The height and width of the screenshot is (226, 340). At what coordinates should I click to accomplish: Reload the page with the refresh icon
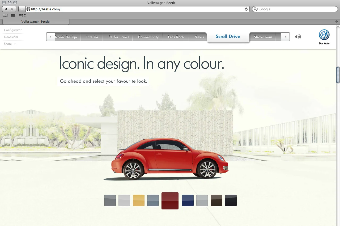click(246, 9)
